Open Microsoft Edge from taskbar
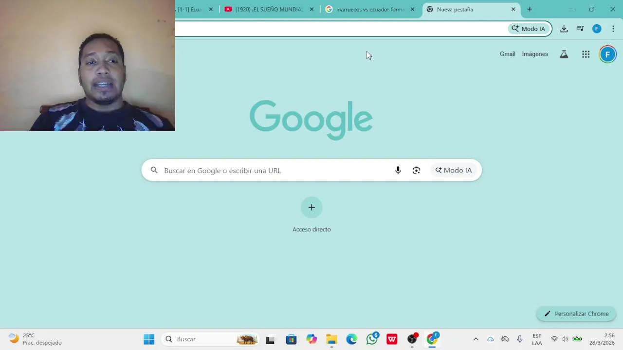623x350 pixels. pos(351,339)
